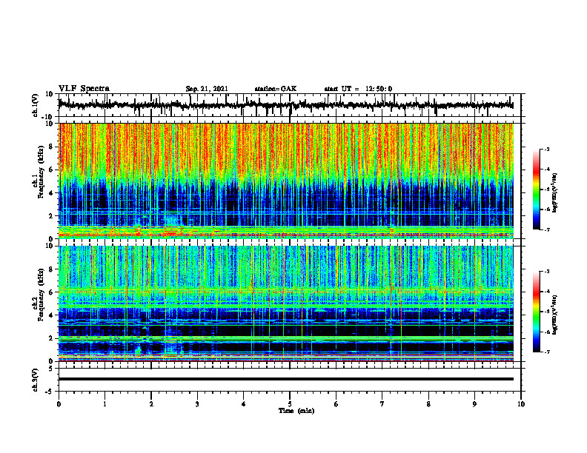Click time axis tick label "2"
Image resolution: width=587 pixels, height=453 pixels.
coord(151,404)
